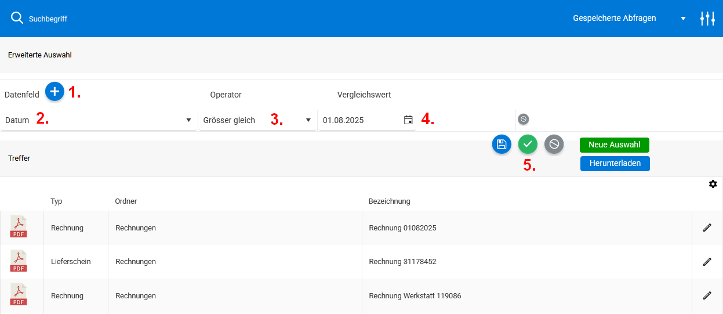Image resolution: width=723 pixels, height=314 pixels.
Task: Click the magnifying glass search icon
Action: [17, 18]
